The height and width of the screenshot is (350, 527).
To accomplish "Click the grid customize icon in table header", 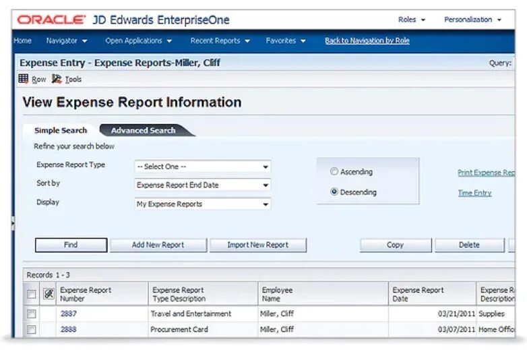I will click(49, 294).
